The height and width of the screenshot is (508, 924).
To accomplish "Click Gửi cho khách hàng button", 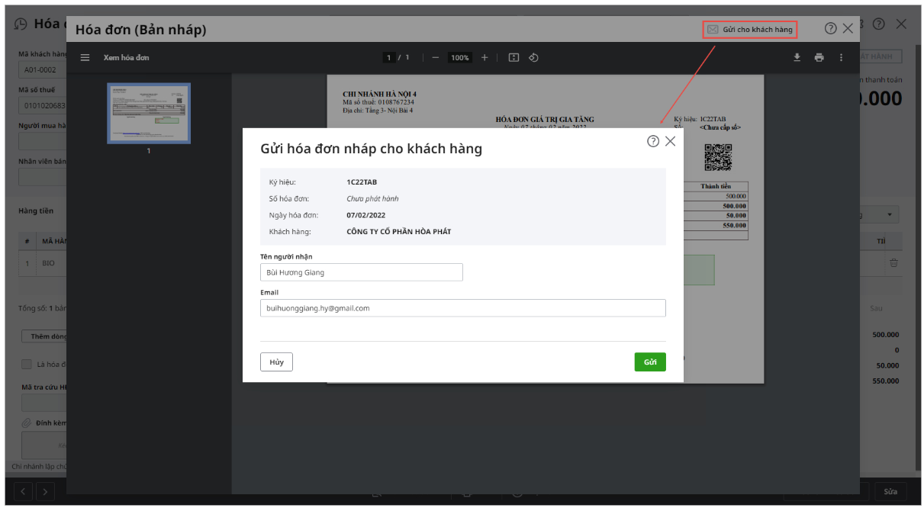I will [750, 30].
